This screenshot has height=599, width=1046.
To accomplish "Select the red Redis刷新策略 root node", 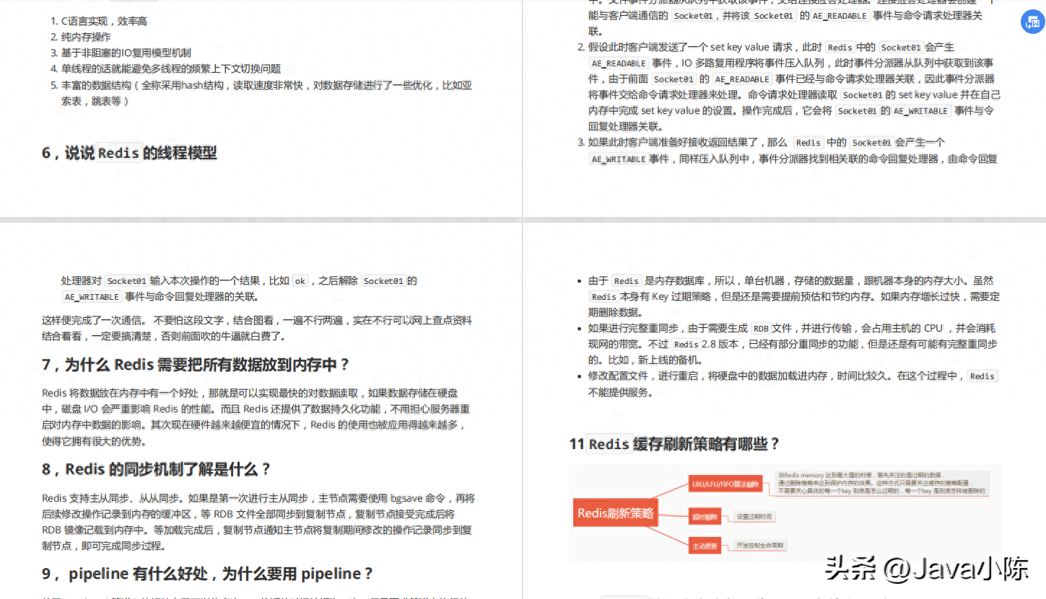I will pos(614,513).
